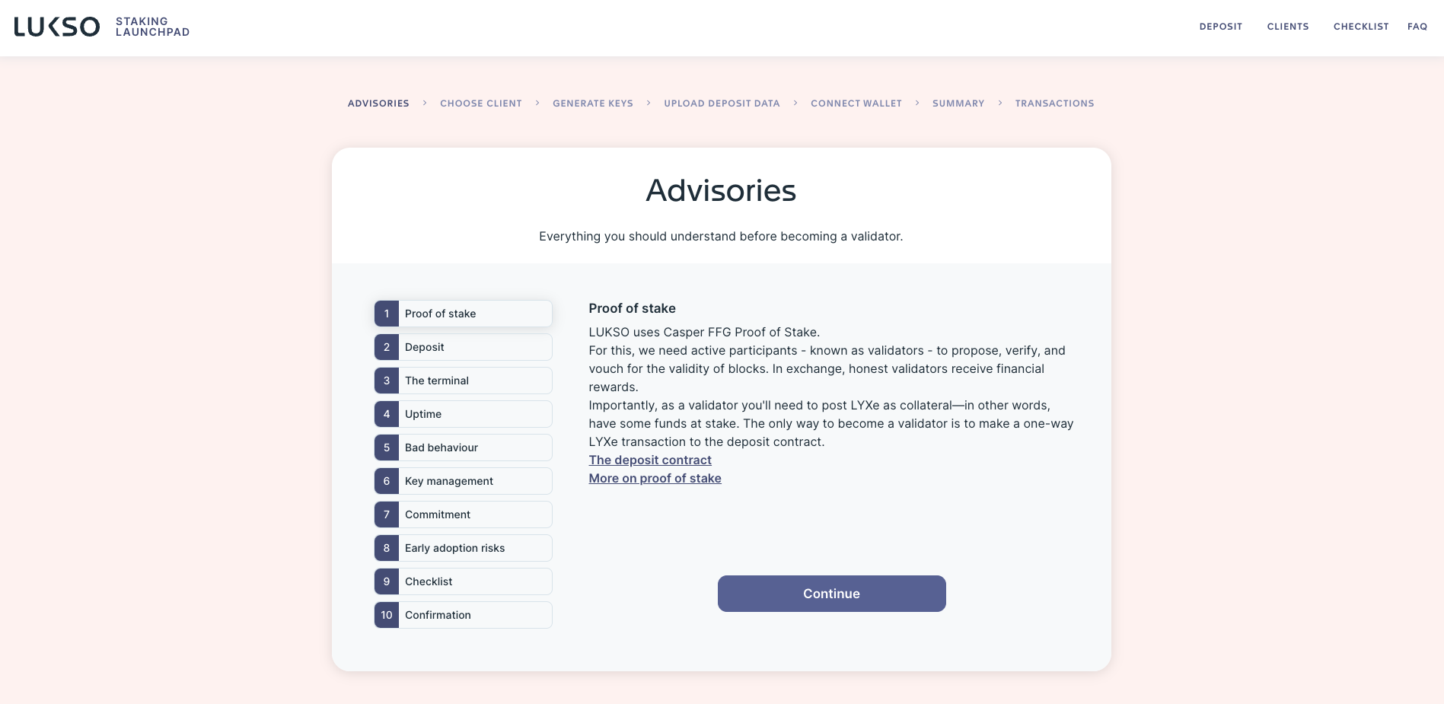Click the Continue button
Image resolution: width=1444 pixels, height=704 pixels.
tap(831, 594)
